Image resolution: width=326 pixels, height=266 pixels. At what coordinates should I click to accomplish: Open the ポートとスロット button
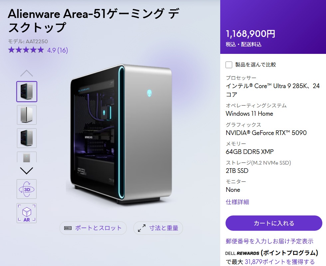pos(93,228)
